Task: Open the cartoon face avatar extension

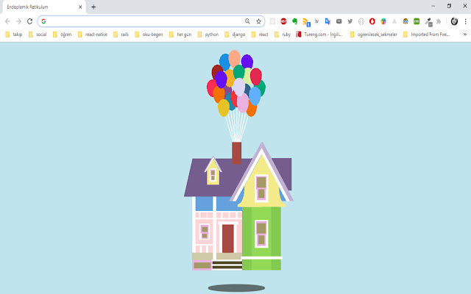Action: pyautogui.click(x=406, y=21)
